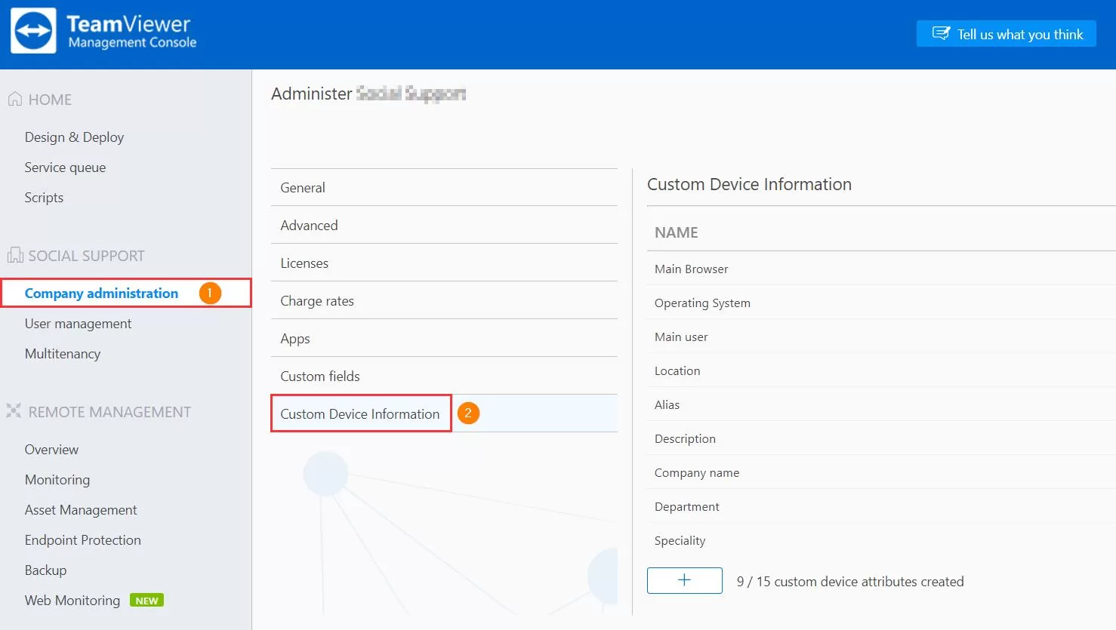The height and width of the screenshot is (630, 1116).
Task: Open Design & Deploy page
Action: point(74,137)
